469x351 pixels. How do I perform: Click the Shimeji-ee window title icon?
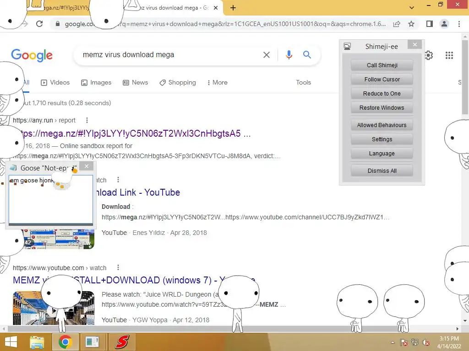[x=347, y=47]
